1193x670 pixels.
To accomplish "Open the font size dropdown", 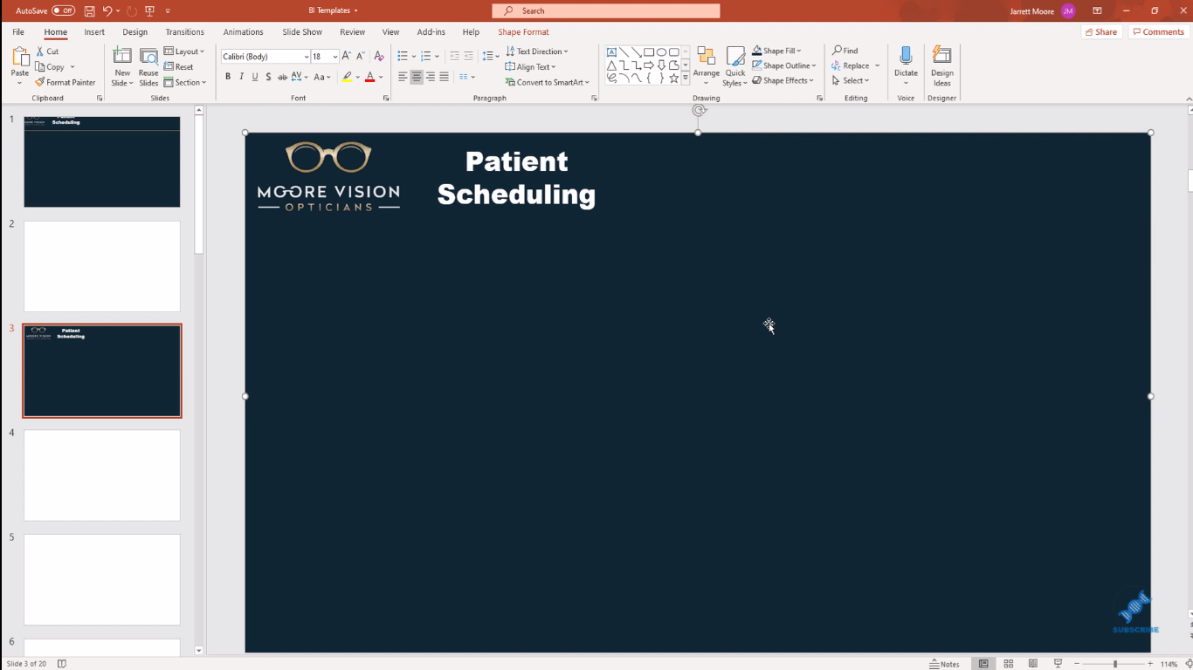I will [x=335, y=57].
